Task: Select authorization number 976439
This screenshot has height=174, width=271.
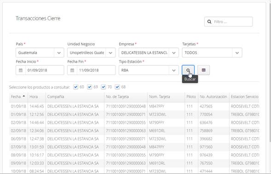Action: coord(206,155)
